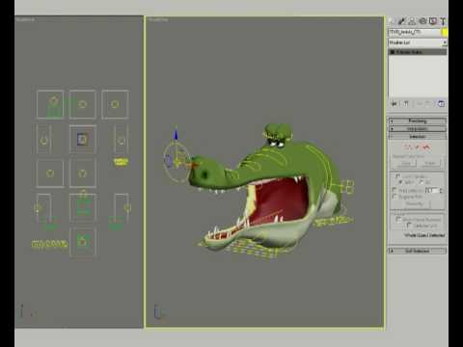Open the yellow object color swatch
This screenshot has width=463, height=347.
(x=445, y=32)
